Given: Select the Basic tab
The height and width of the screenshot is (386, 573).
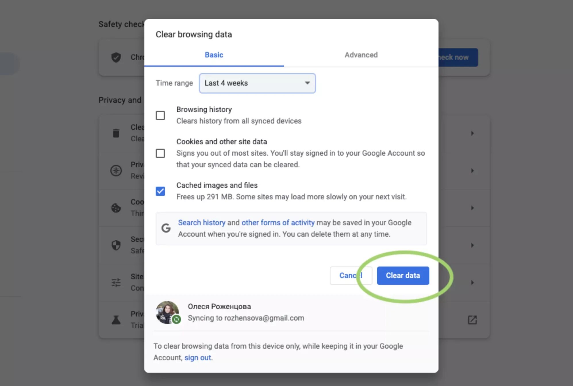Looking at the screenshot, I should 214,55.
